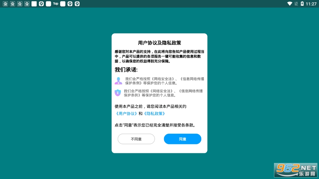Viewport: 319px width, 179px height.
Task: Click the line 使用本产品之前，请您阅读本产品相关的
Action: click(150, 107)
